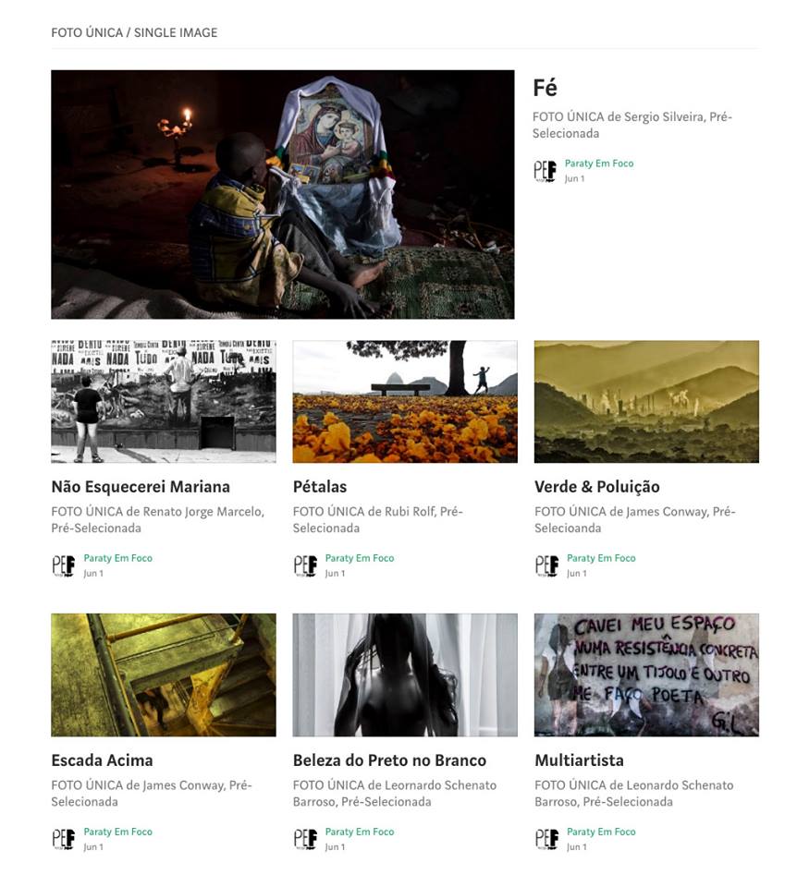Click the Escada Acima subtitle by James Conway

(x=151, y=793)
